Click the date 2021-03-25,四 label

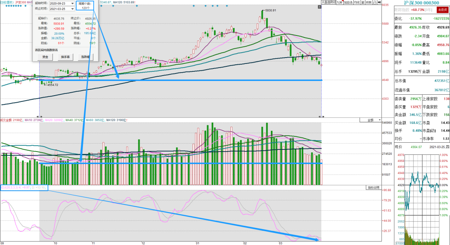tap(440, 147)
